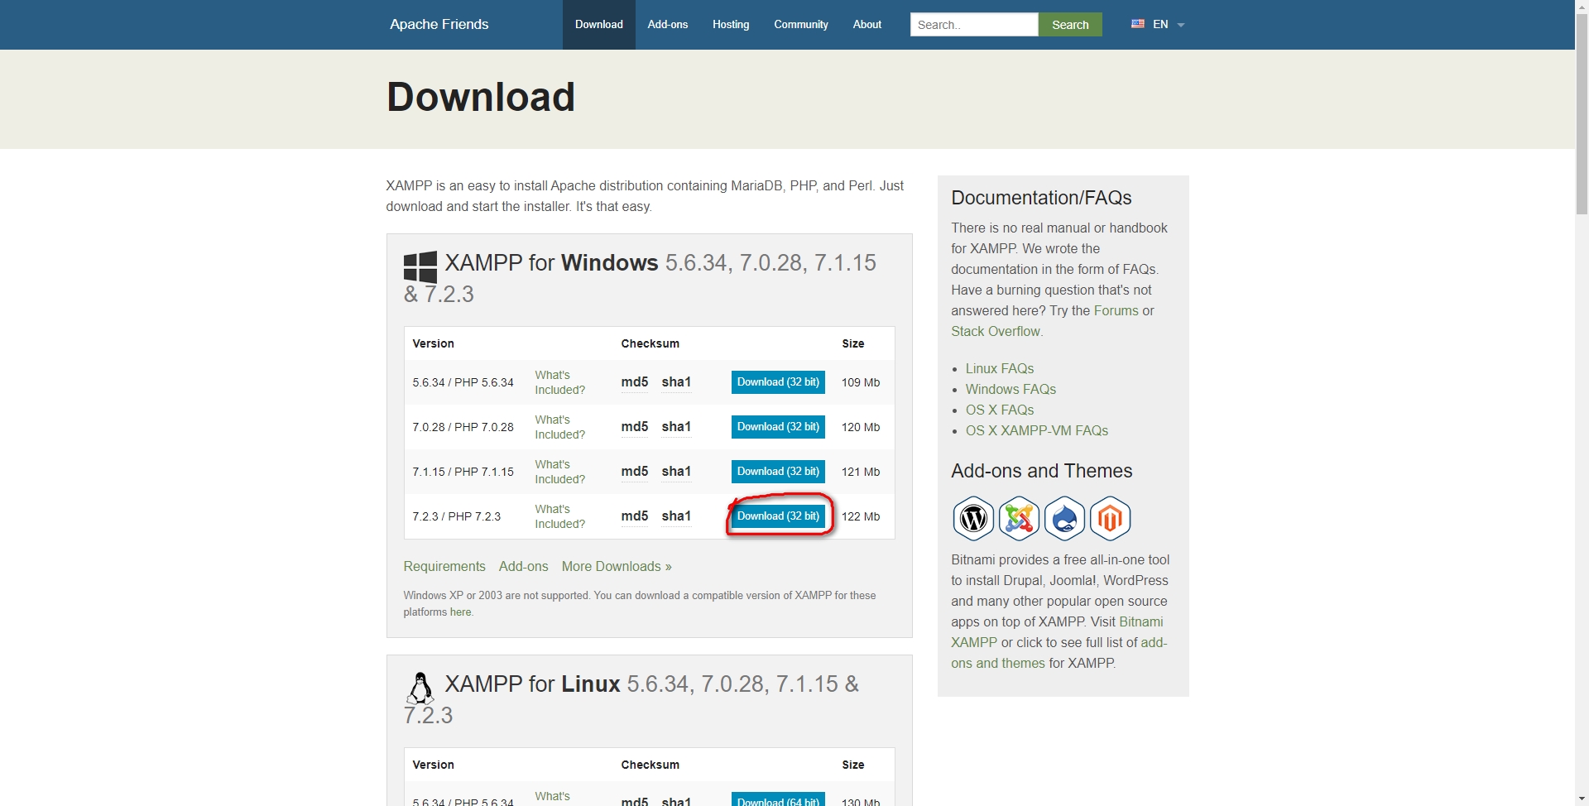Show sha1 checksum for Windows 7.1.15

click(x=676, y=472)
